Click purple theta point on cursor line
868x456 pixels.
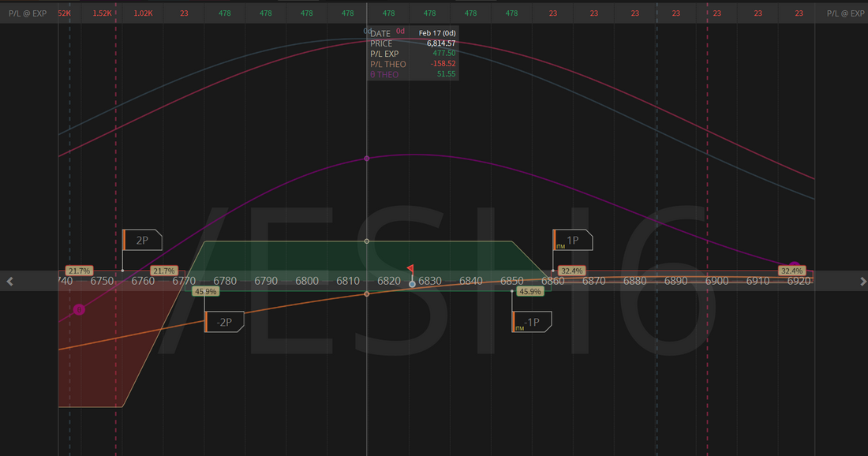click(x=367, y=159)
